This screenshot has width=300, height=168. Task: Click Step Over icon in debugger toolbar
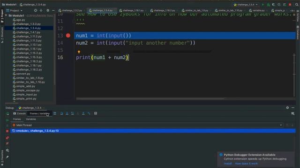(x=61, y=113)
